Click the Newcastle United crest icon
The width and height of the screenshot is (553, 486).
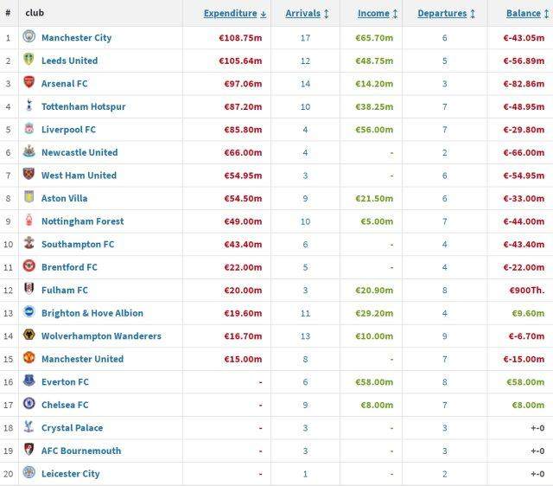point(29,152)
